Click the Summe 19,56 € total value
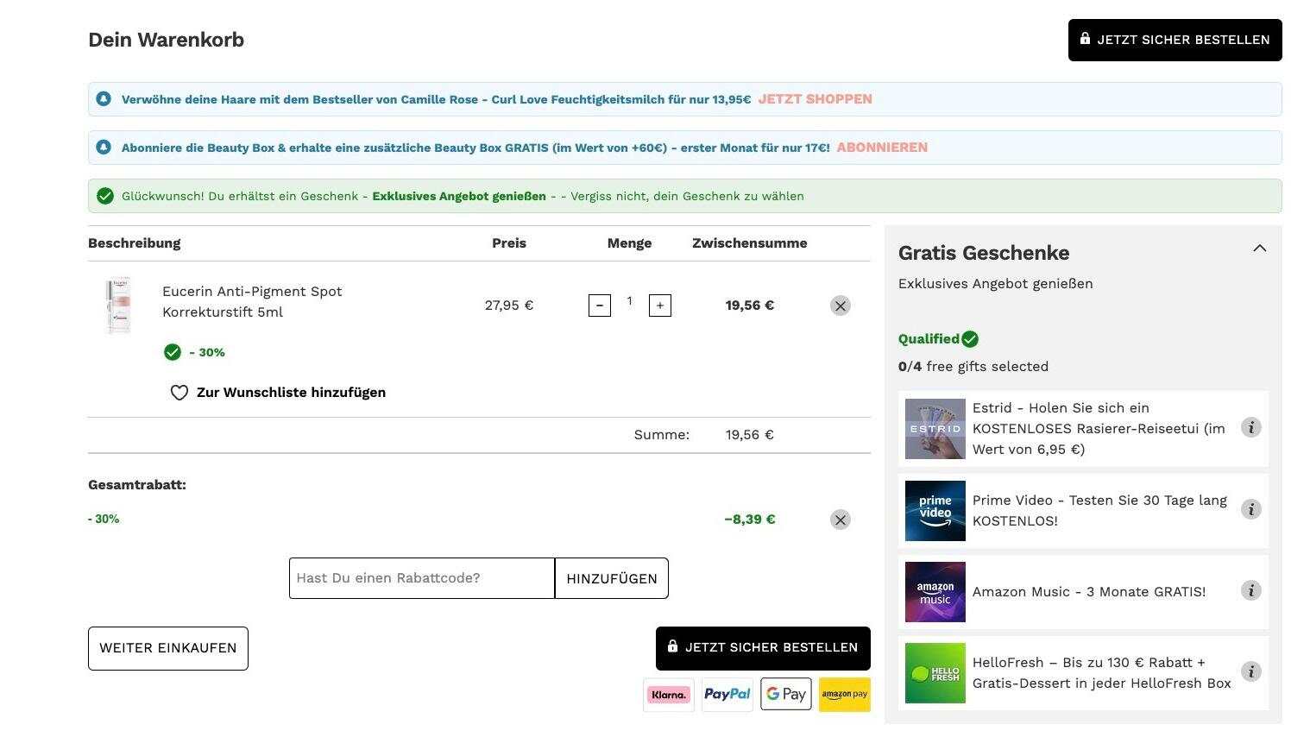This screenshot has width=1310, height=756. (x=750, y=435)
